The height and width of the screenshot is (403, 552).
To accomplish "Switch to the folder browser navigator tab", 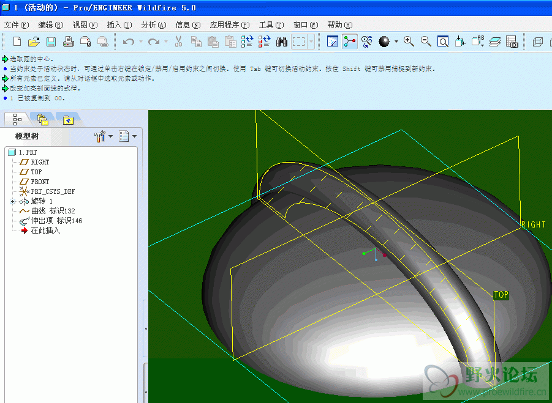I will [43, 119].
